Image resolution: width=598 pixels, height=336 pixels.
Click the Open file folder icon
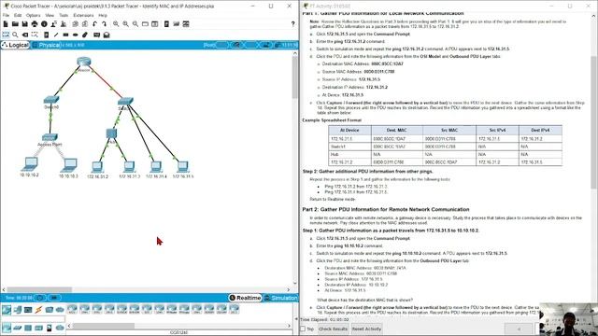[x=15, y=24]
